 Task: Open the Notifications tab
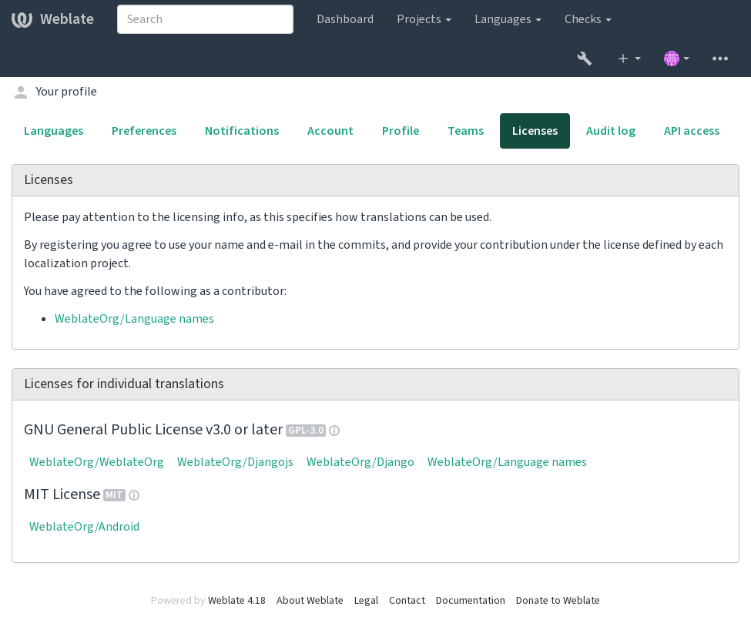[x=242, y=131]
